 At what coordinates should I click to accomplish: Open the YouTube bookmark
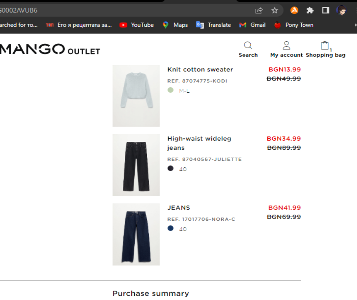click(137, 25)
